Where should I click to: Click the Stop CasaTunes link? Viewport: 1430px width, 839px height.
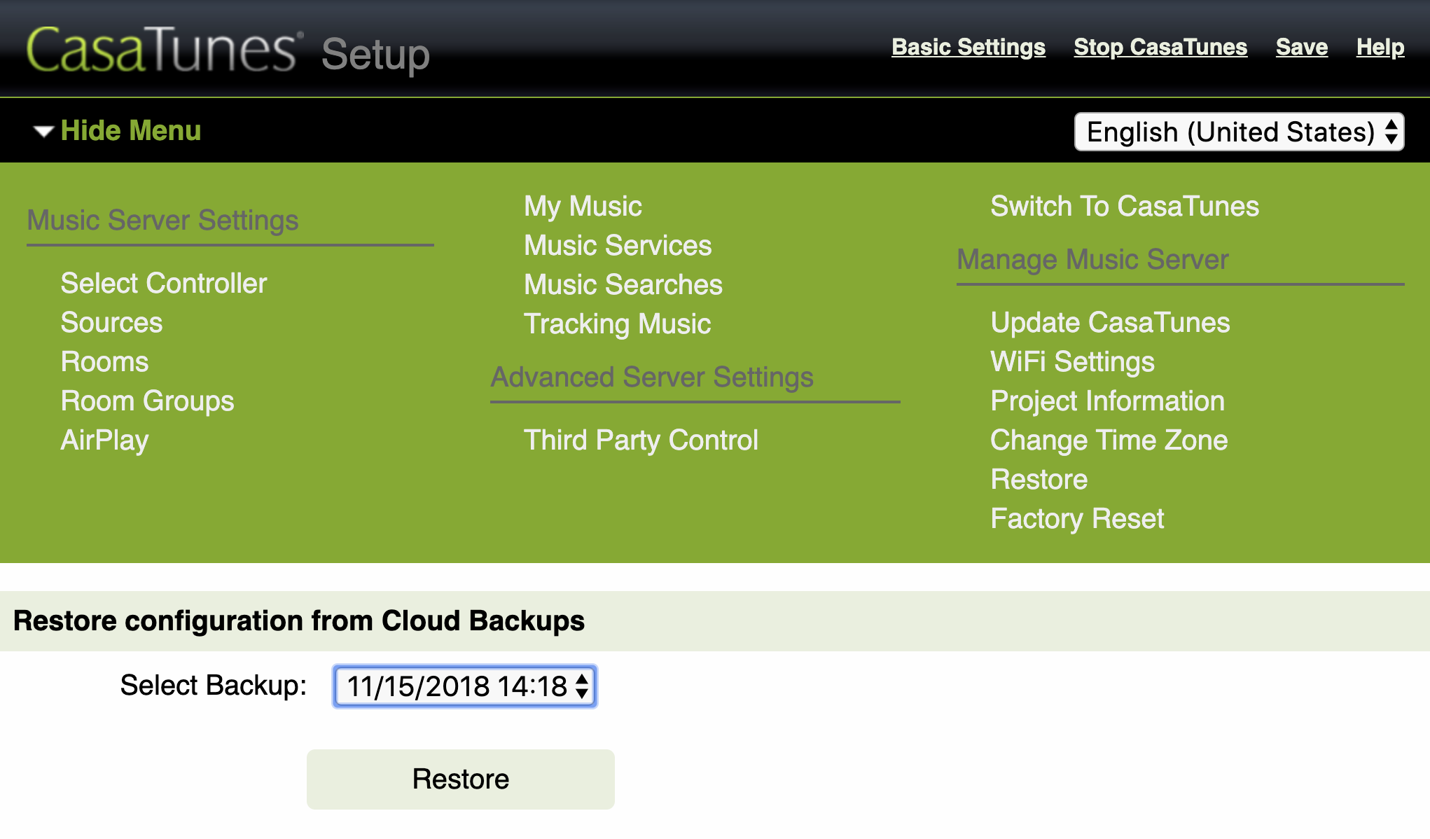(1160, 47)
